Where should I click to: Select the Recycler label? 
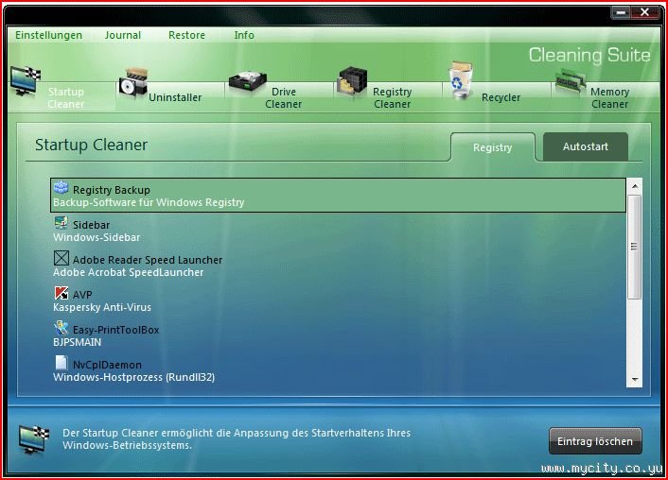(501, 97)
